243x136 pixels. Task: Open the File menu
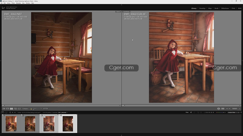[x=1, y=3]
